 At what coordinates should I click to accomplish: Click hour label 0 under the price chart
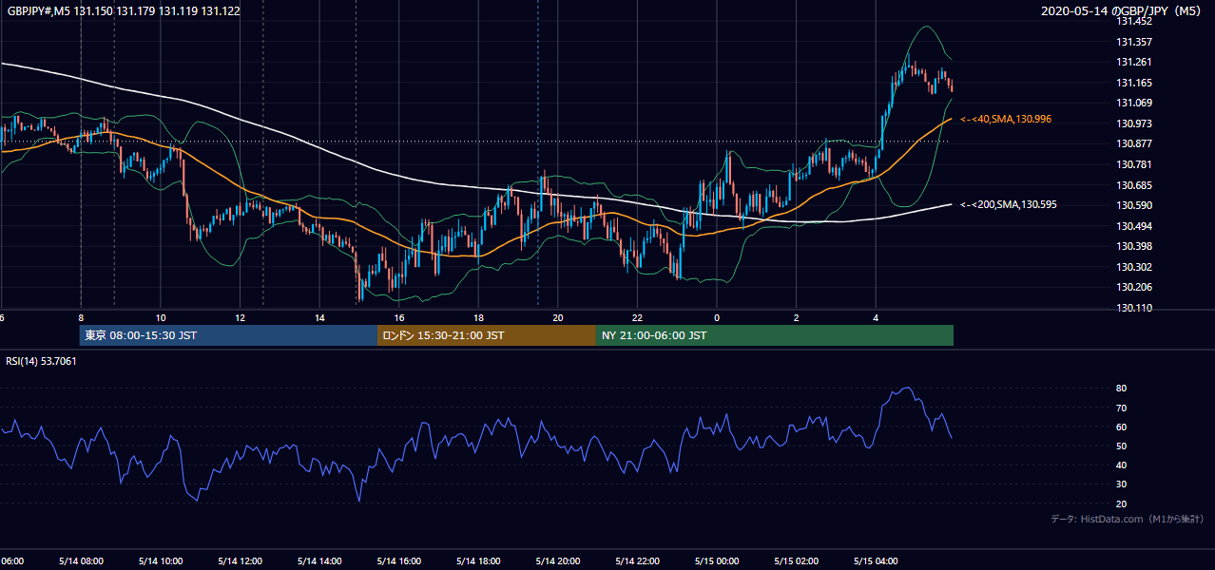717,317
